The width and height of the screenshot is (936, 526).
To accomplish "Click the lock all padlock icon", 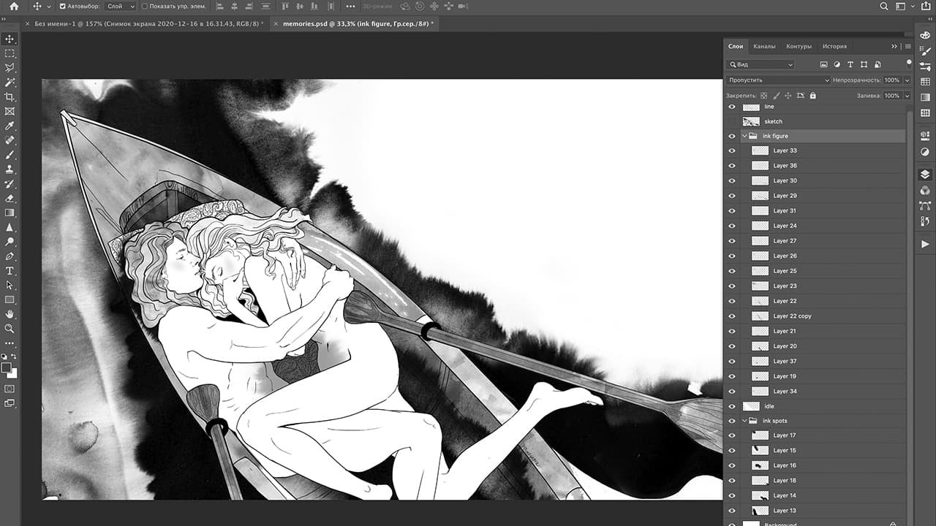I will click(x=812, y=96).
